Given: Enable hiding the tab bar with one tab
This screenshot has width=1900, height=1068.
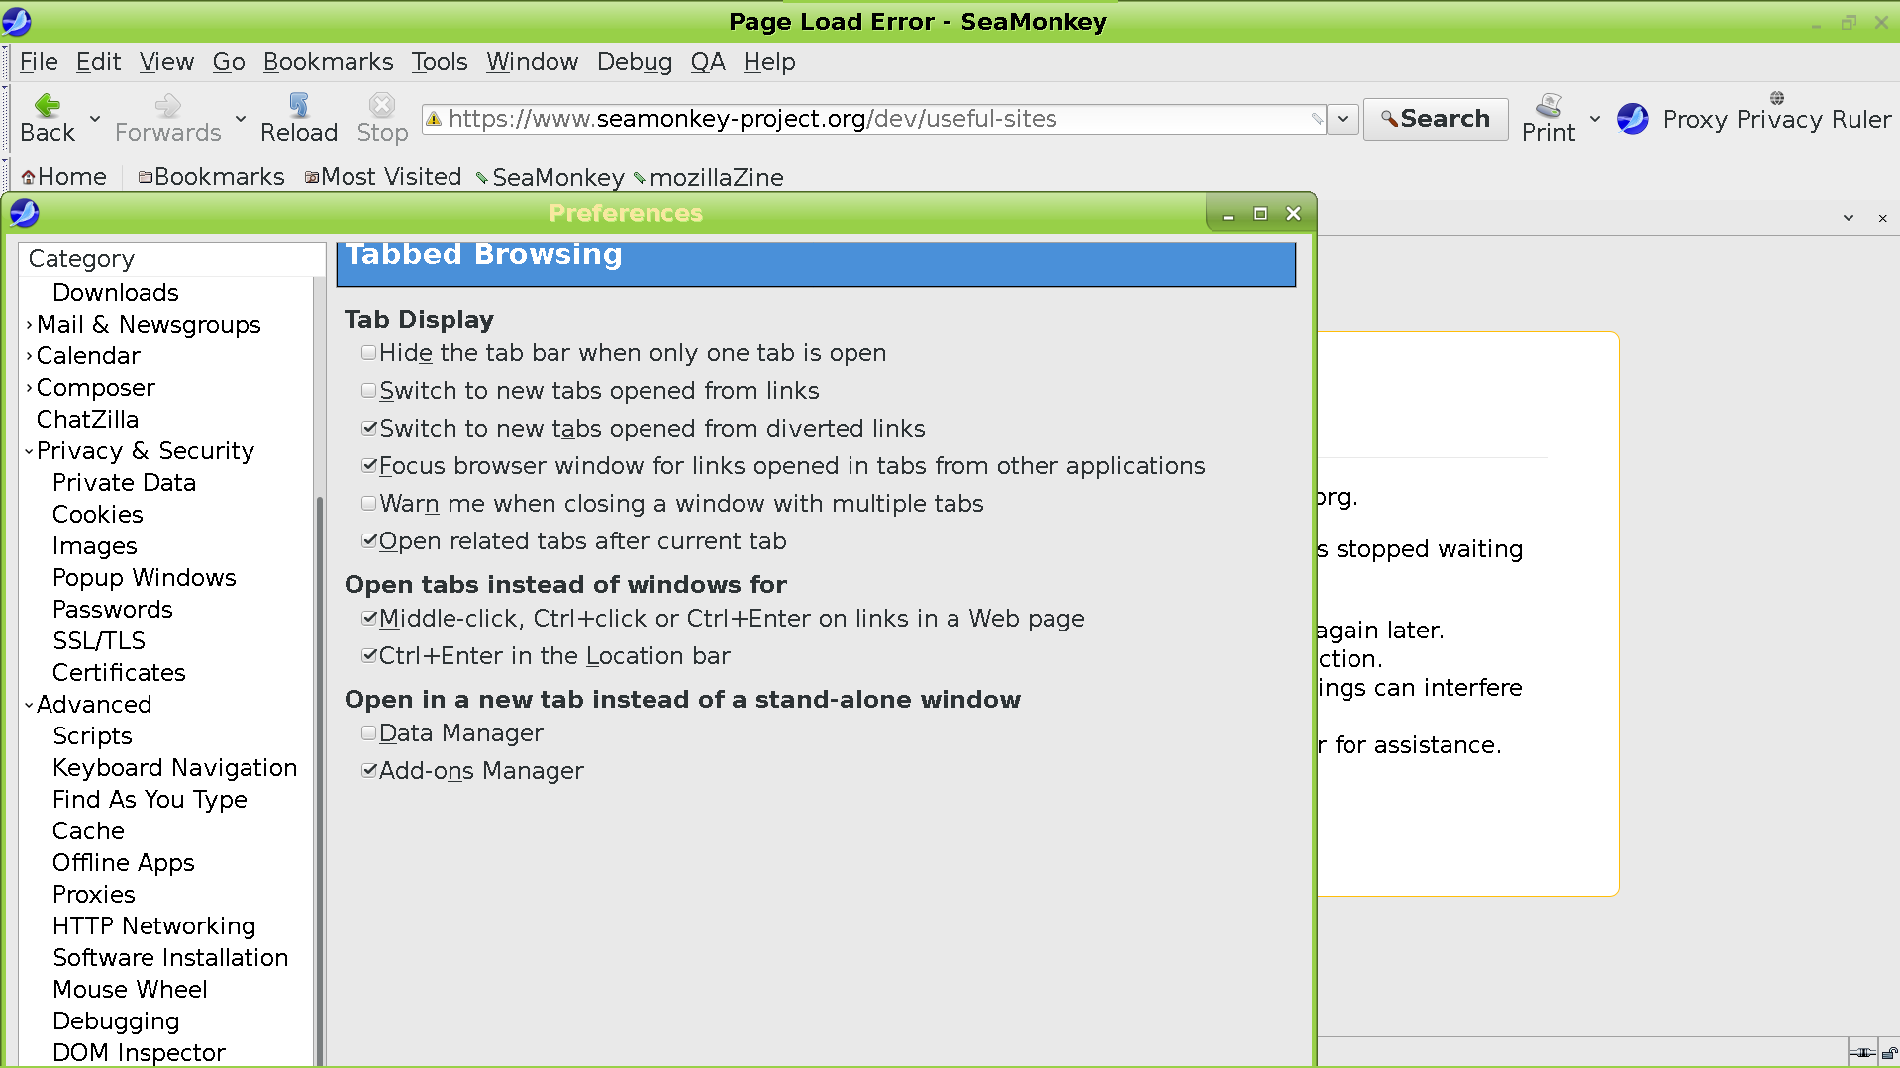Looking at the screenshot, I should tap(368, 352).
